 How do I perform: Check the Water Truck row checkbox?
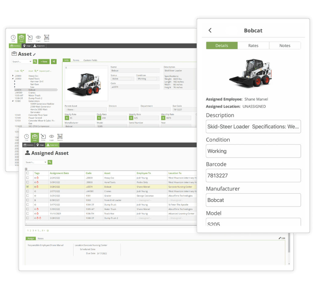pos(27,209)
